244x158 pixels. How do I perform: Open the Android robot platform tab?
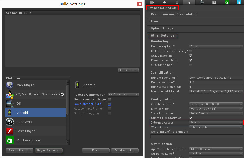(189, 2)
